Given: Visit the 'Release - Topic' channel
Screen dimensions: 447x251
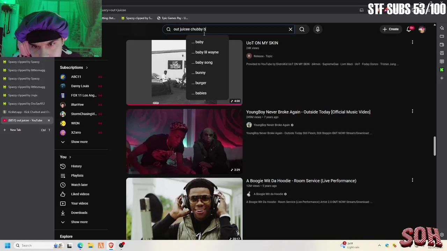Looking at the screenshot, I should point(263,56).
